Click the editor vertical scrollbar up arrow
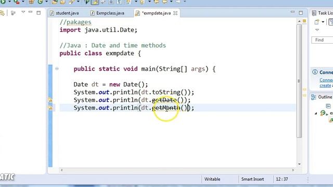333x187 pixels. pos(299,21)
